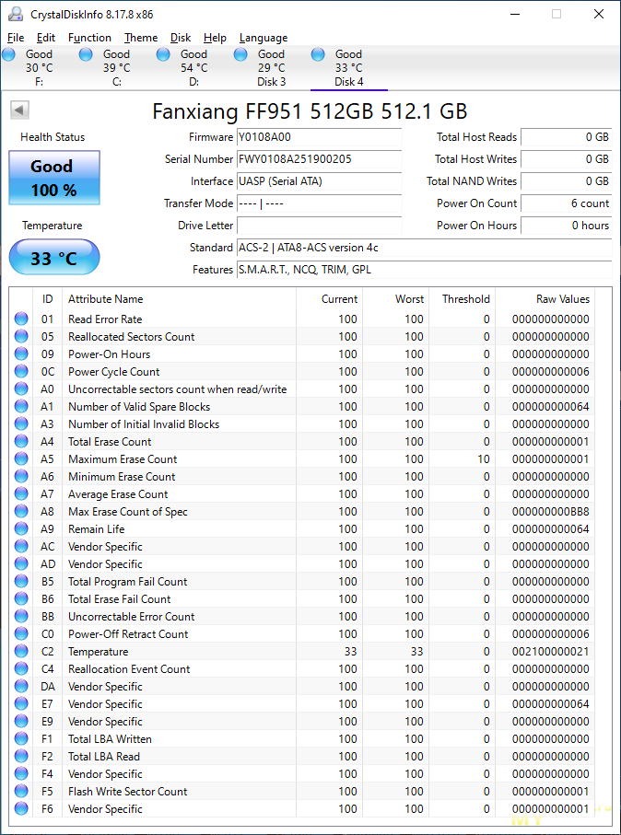This screenshot has width=621, height=835.
Task: Switch to the C: disk tab
Action: click(116, 68)
